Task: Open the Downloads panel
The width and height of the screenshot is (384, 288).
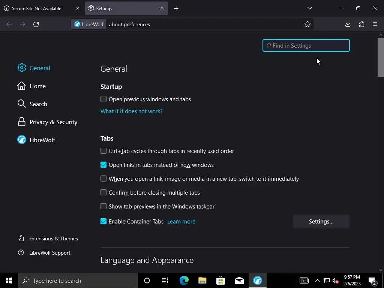Action: pos(348,24)
